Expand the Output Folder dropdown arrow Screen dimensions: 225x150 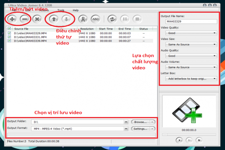point(126,122)
